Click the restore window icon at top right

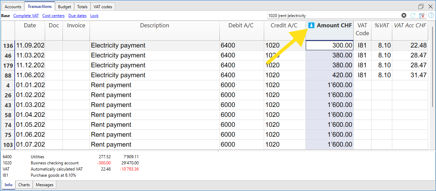point(421,6)
